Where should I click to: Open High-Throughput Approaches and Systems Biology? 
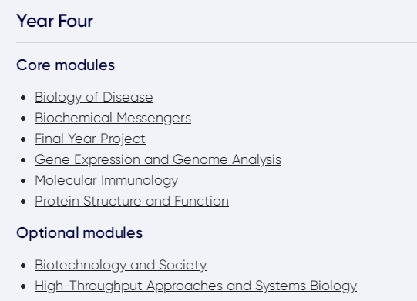(196, 286)
